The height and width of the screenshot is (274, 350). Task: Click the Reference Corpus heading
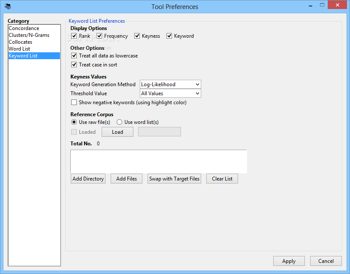(92, 114)
